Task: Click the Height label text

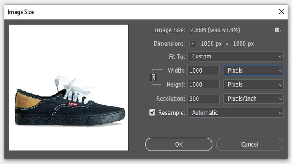Action: coord(175,84)
